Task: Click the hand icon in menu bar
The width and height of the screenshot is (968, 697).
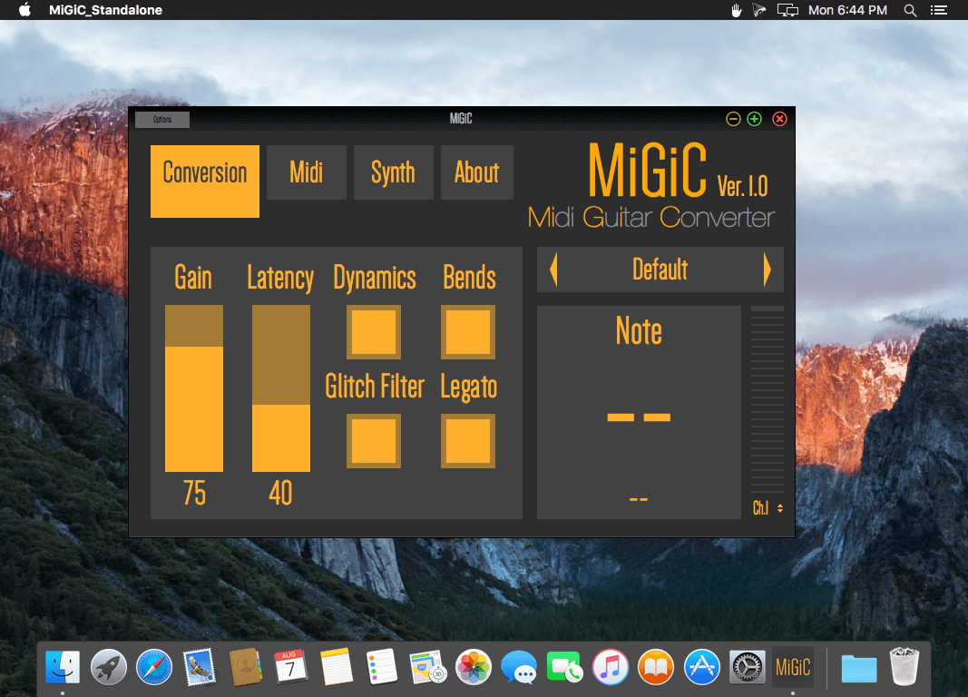Action: coord(736,10)
